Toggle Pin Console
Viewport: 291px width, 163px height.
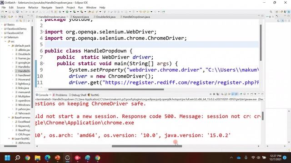click(241, 94)
